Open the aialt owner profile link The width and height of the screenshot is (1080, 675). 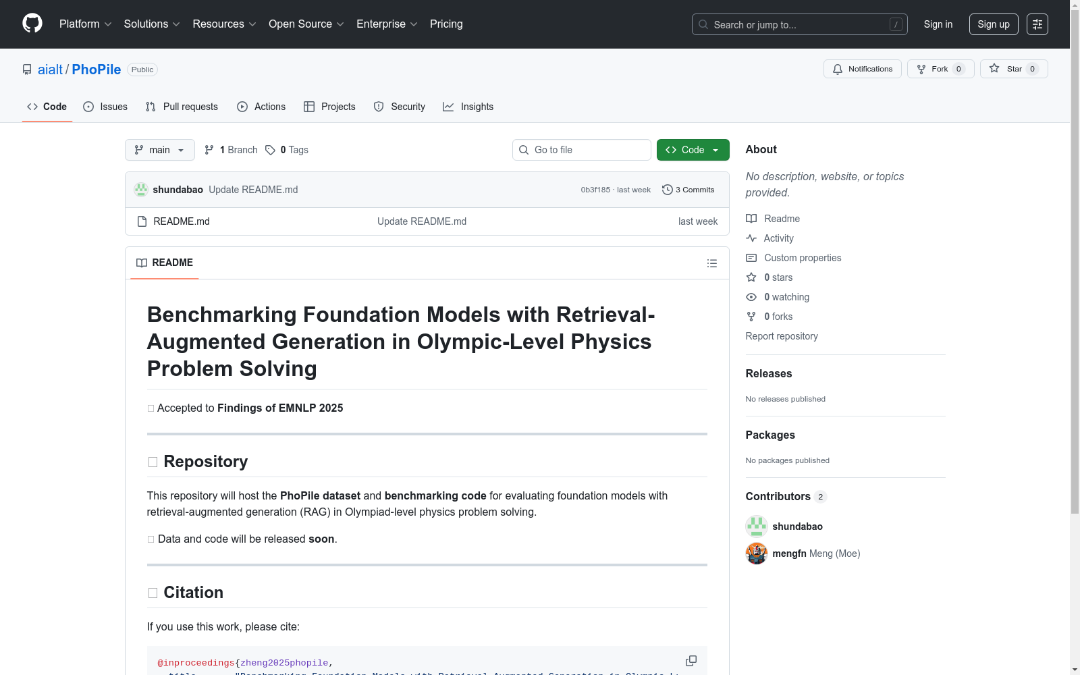tap(50, 70)
